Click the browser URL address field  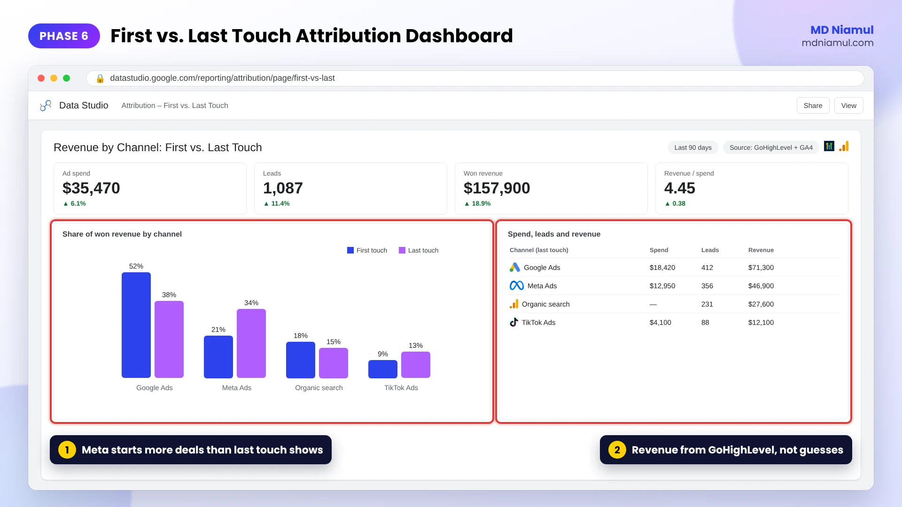click(x=475, y=78)
